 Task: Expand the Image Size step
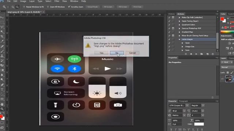click(182, 47)
